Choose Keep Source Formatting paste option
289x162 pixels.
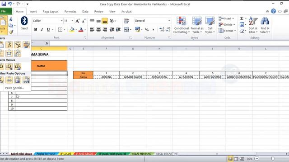[26, 45]
